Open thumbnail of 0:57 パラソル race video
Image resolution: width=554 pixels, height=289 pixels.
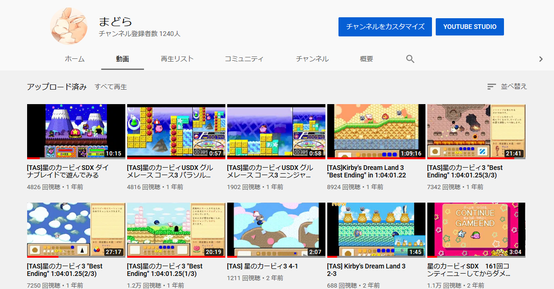coord(176,131)
